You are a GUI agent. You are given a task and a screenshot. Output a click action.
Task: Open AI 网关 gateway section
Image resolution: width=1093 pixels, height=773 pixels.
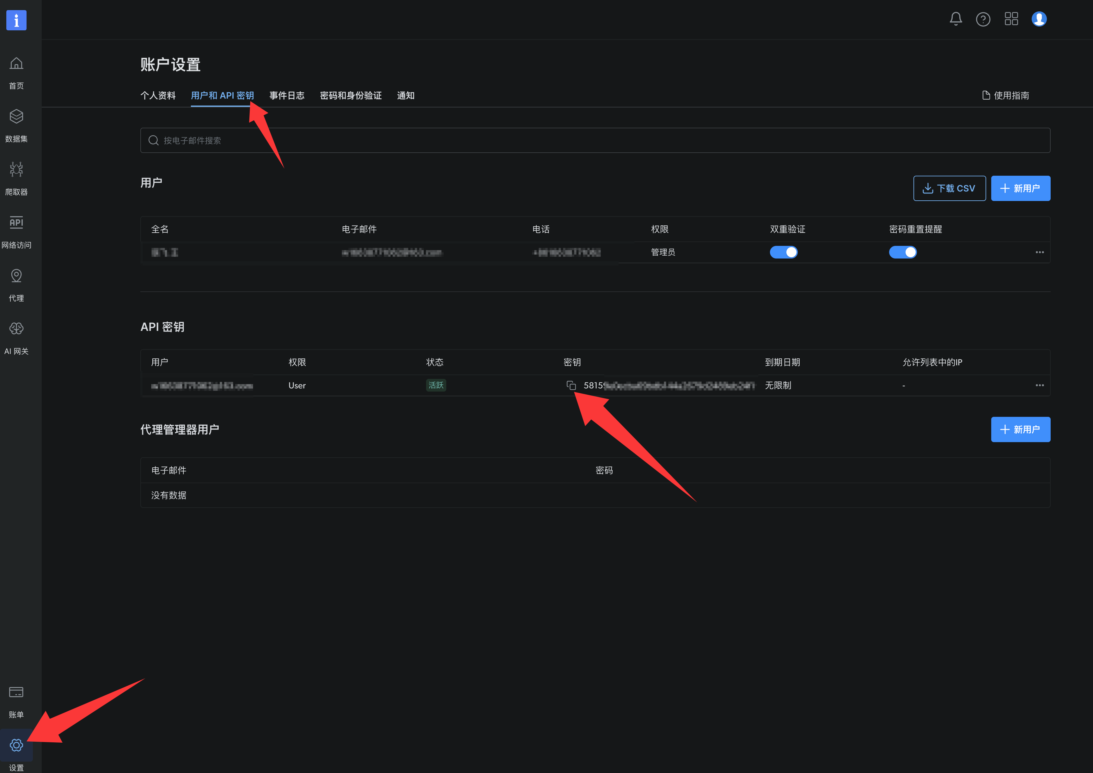coord(16,338)
